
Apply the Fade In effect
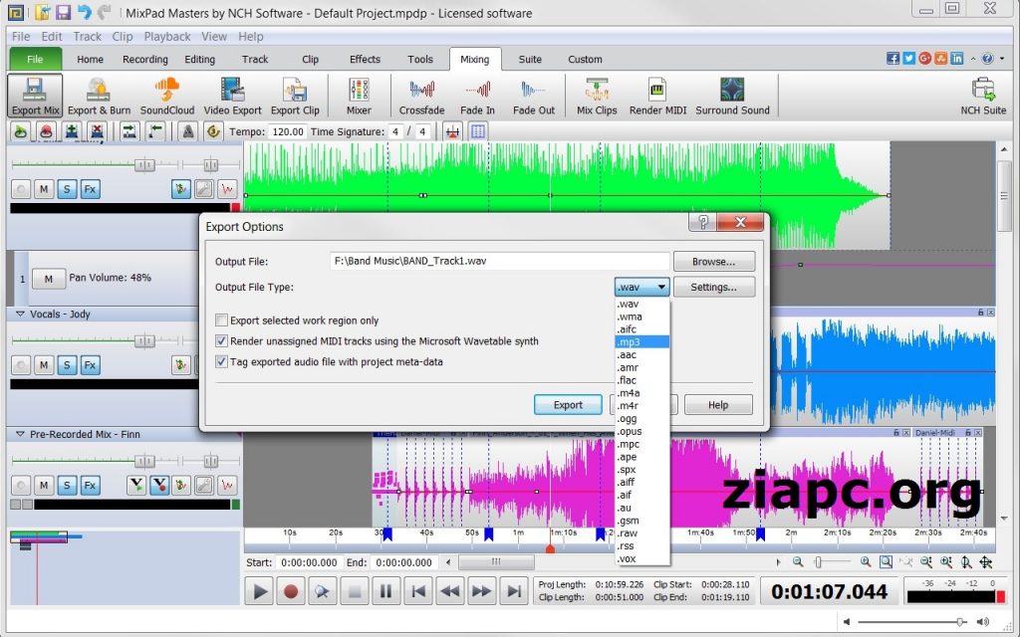coord(477,96)
